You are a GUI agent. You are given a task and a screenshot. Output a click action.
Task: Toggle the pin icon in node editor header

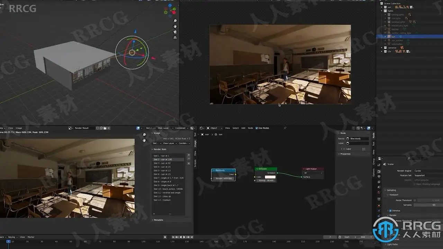[x=285, y=128]
